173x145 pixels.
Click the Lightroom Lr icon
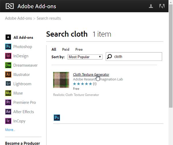click(8, 84)
